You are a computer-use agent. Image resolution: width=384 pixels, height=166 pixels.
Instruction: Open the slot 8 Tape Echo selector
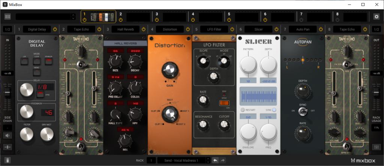coord(347,29)
